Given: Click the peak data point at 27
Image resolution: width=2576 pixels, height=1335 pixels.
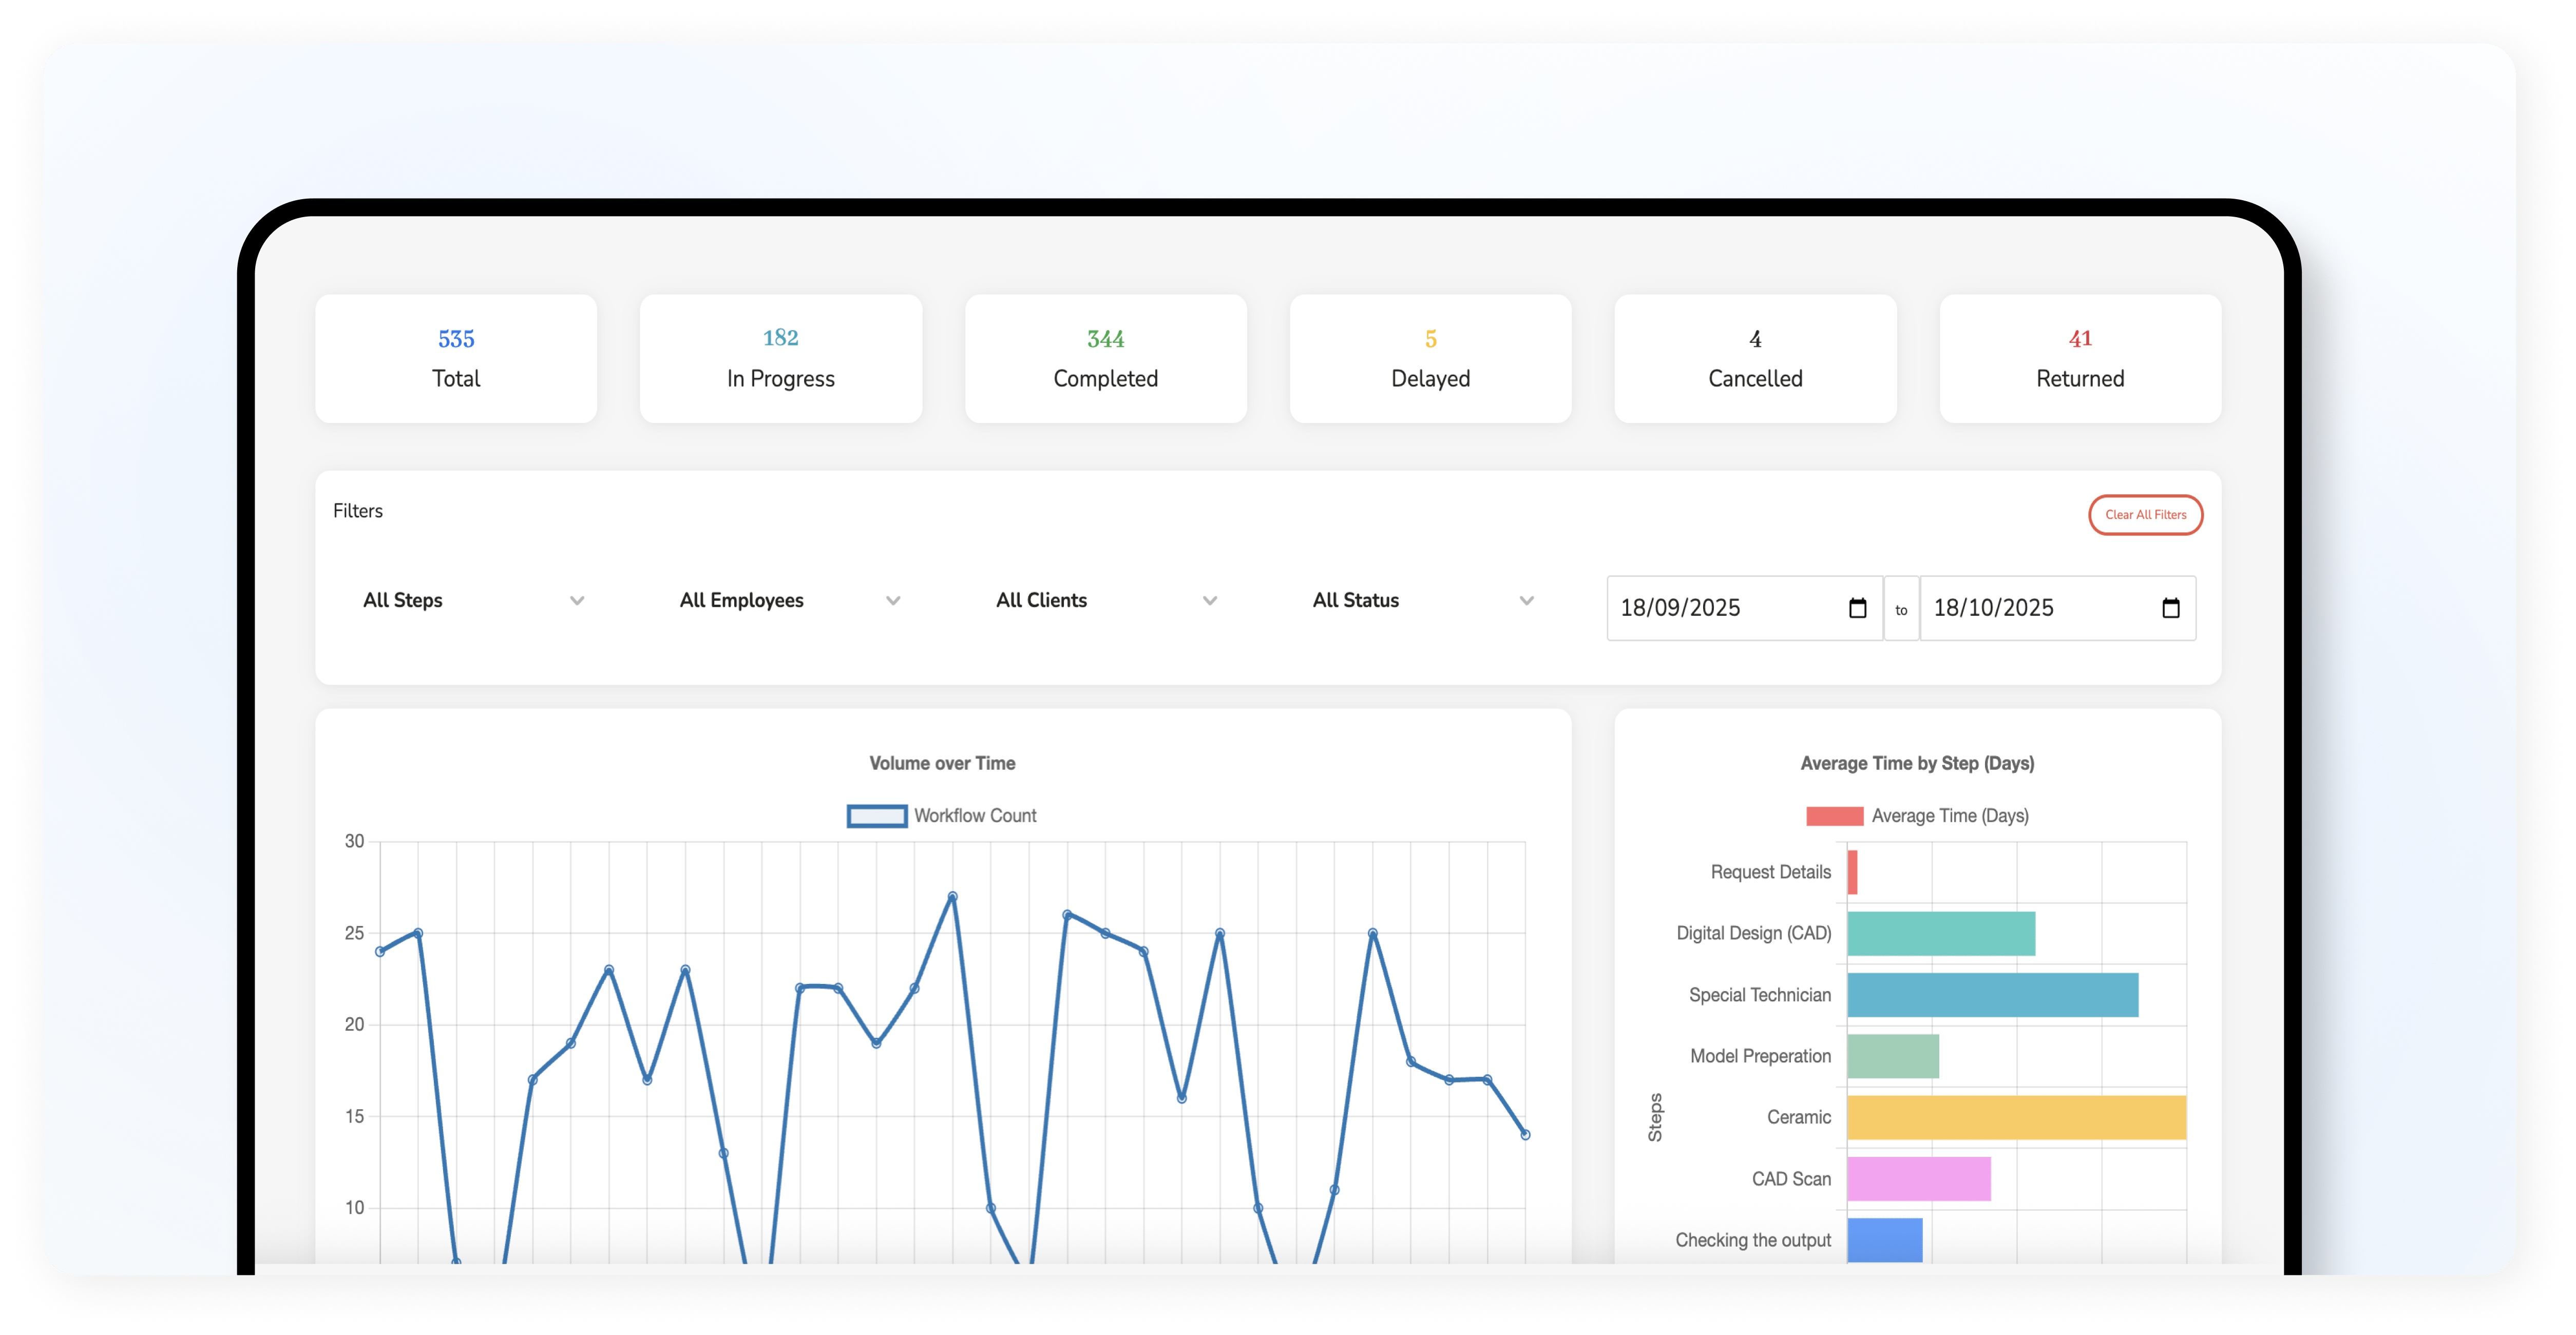Looking at the screenshot, I should (952, 897).
